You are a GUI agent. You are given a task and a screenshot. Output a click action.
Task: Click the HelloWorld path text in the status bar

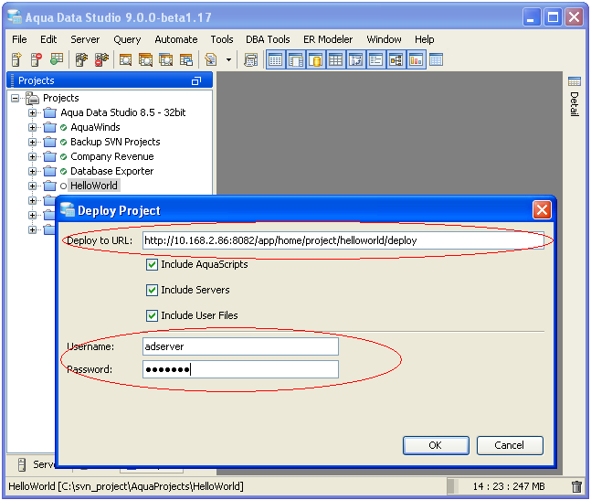tap(126, 486)
